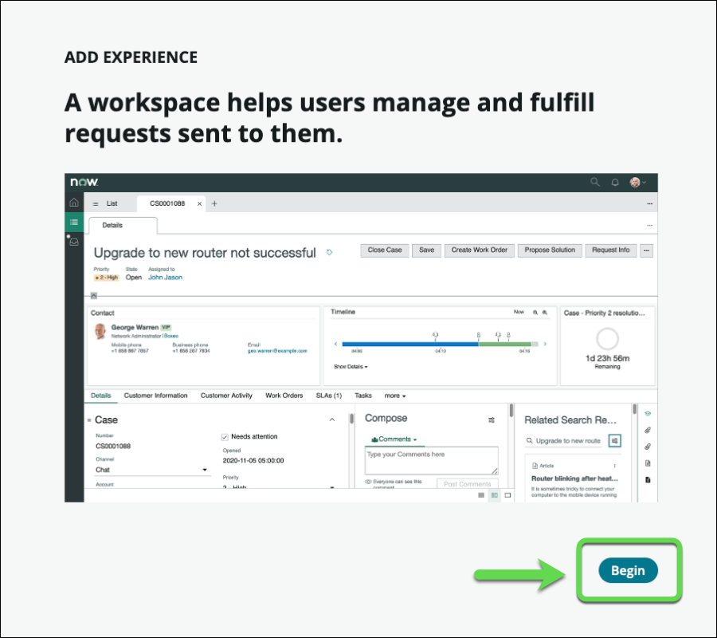
Task: Open the more tabs dropdown
Action: pyautogui.click(x=395, y=396)
